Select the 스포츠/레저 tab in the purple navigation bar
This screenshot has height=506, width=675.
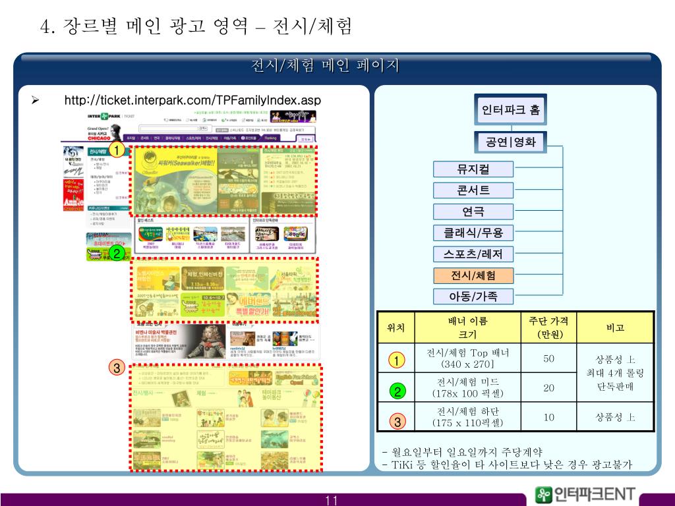click(193, 138)
